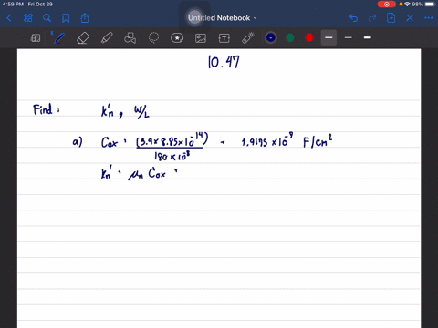
Task: Open the search magnifier
Action: [47, 18]
